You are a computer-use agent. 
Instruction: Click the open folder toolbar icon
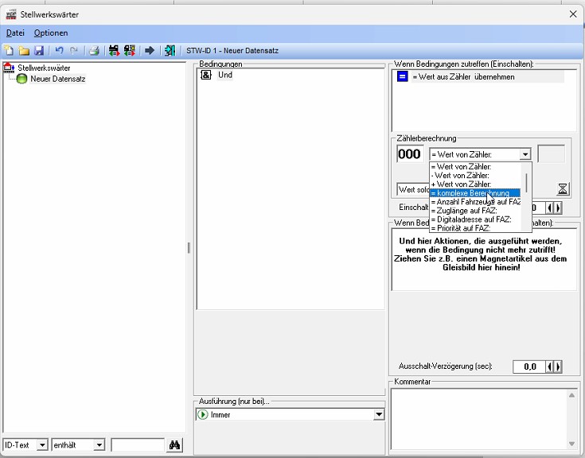(x=24, y=51)
